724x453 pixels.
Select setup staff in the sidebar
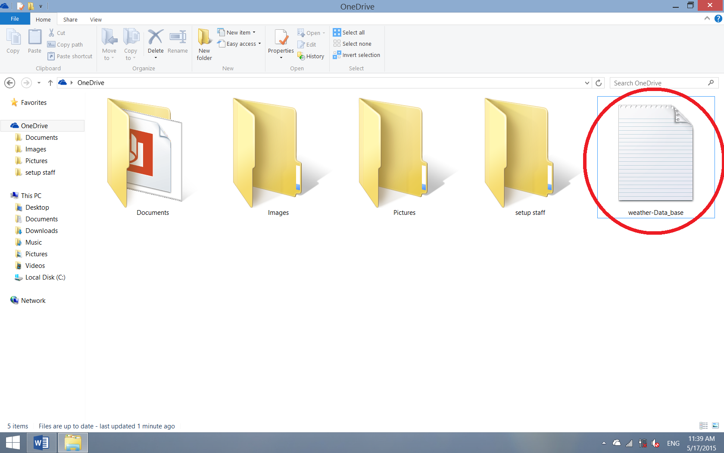[x=35, y=173]
